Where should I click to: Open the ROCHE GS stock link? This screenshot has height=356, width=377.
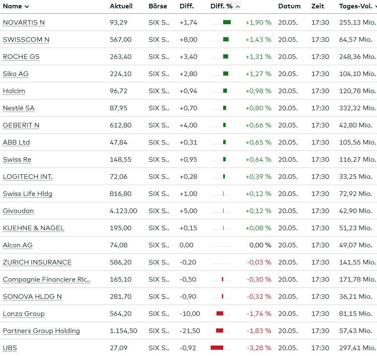click(21, 57)
